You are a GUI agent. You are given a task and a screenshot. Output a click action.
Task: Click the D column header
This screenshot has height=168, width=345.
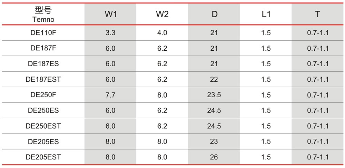click(214, 14)
